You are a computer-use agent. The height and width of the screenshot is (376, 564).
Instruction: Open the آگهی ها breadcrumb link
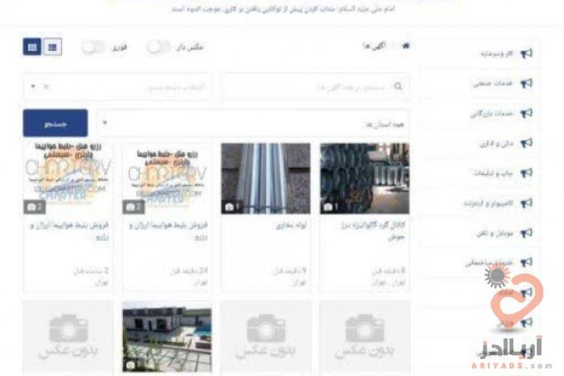click(x=374, y=46)
